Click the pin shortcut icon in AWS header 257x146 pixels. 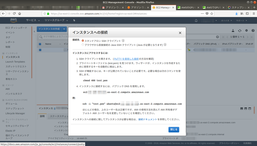(74, 21)
